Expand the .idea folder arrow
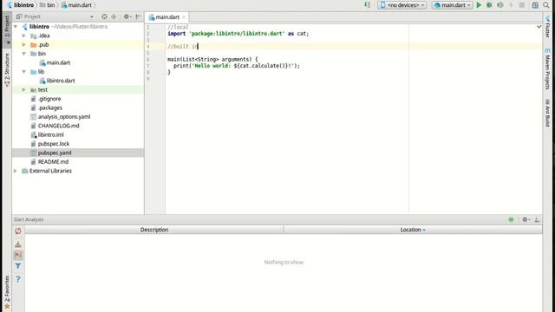 [24, 36]
